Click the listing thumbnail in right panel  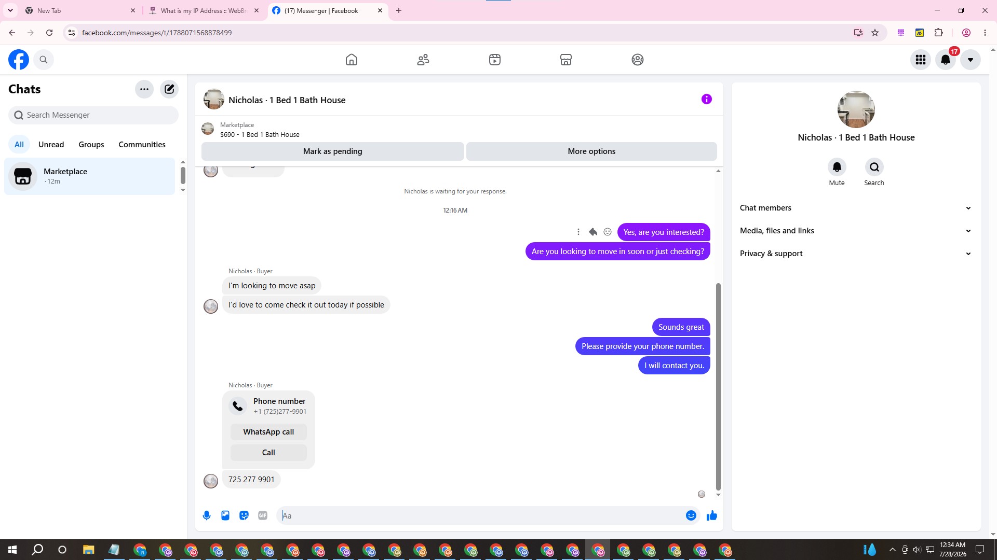pyautogui.click(x=856, y=109)
